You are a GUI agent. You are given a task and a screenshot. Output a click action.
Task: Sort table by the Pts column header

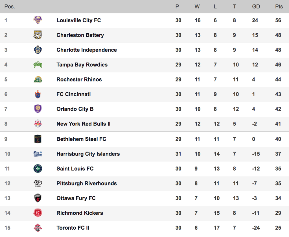tap(279, 7)
